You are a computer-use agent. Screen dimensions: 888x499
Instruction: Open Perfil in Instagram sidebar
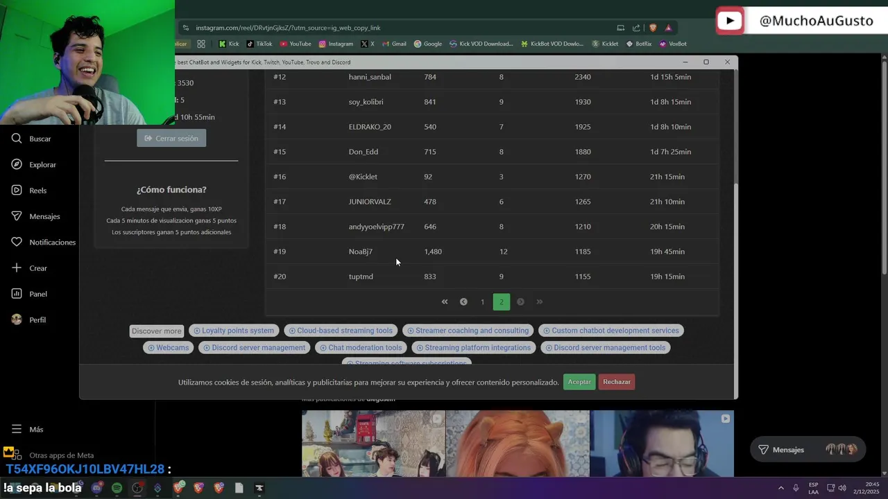point(28,320)
